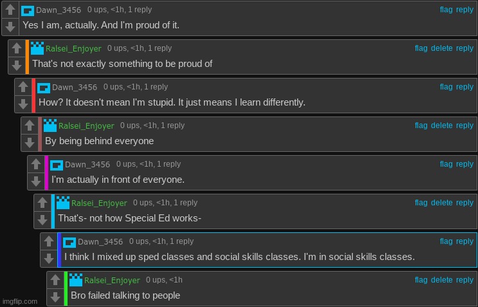Flag the "I'm actually in front" comment
Screen dimensions: 478x307
446,164
